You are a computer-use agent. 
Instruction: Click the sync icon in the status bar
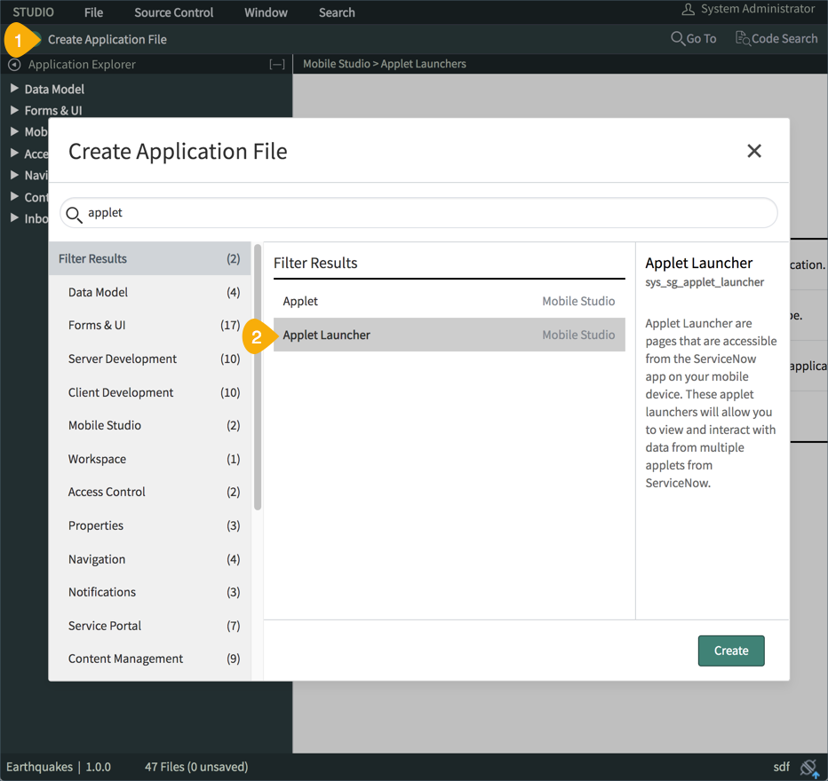point(808,766)
